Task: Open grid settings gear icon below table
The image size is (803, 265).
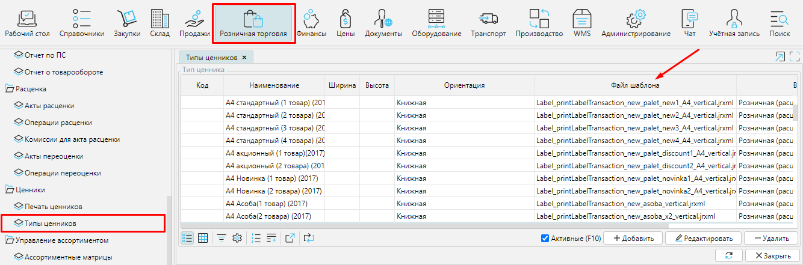Action: tap(237, 238)
